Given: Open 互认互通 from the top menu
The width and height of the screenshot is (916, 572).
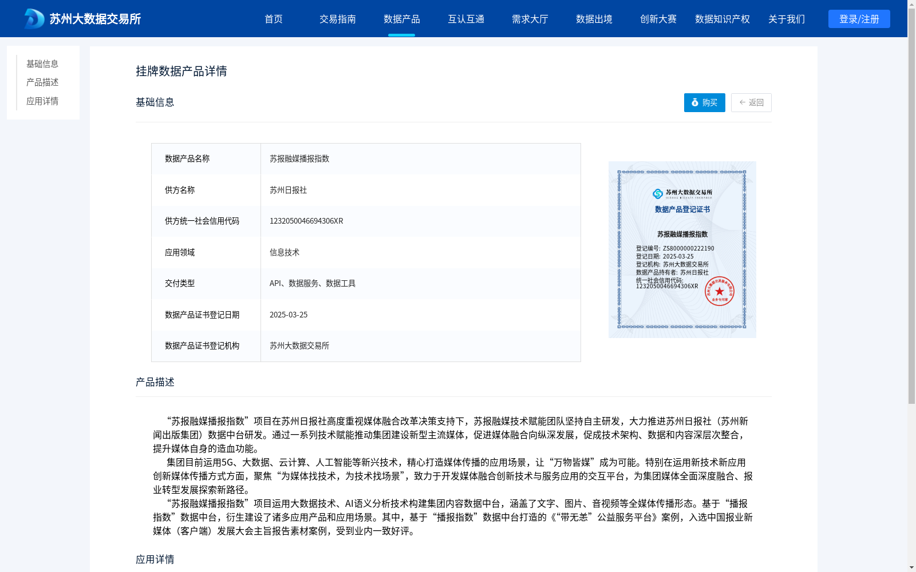Looking at the screenshot, I should 466,19.
